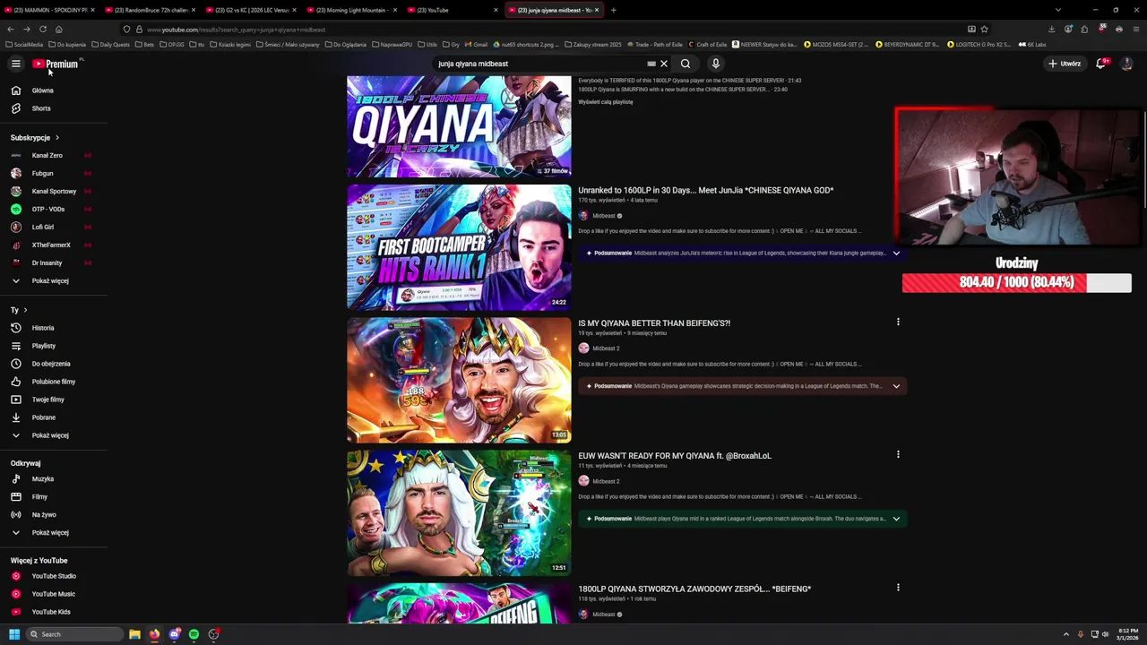Image resolution: width=1147 pixels, height=645 pixels.
Task: Open the Dr Insanity subscription channel
Action: click(47, 263)
